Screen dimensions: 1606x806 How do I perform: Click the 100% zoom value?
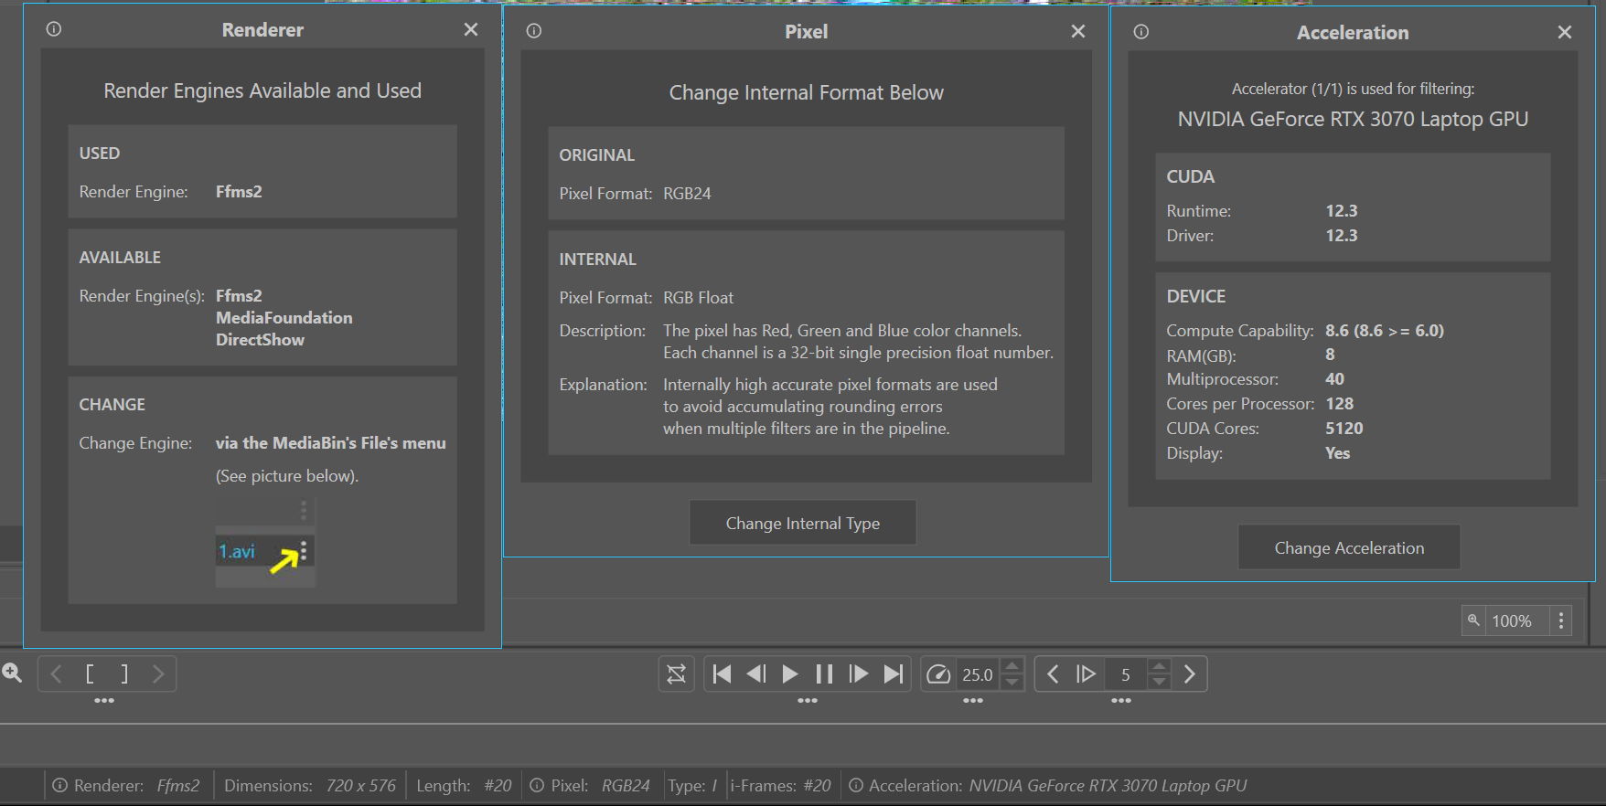(1512, 620)
